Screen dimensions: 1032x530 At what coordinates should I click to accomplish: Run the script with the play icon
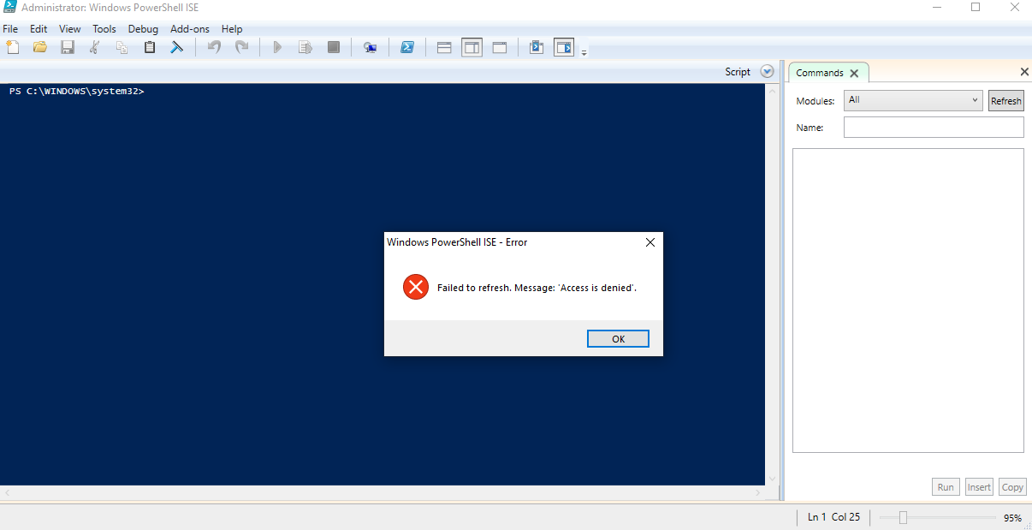277,47
